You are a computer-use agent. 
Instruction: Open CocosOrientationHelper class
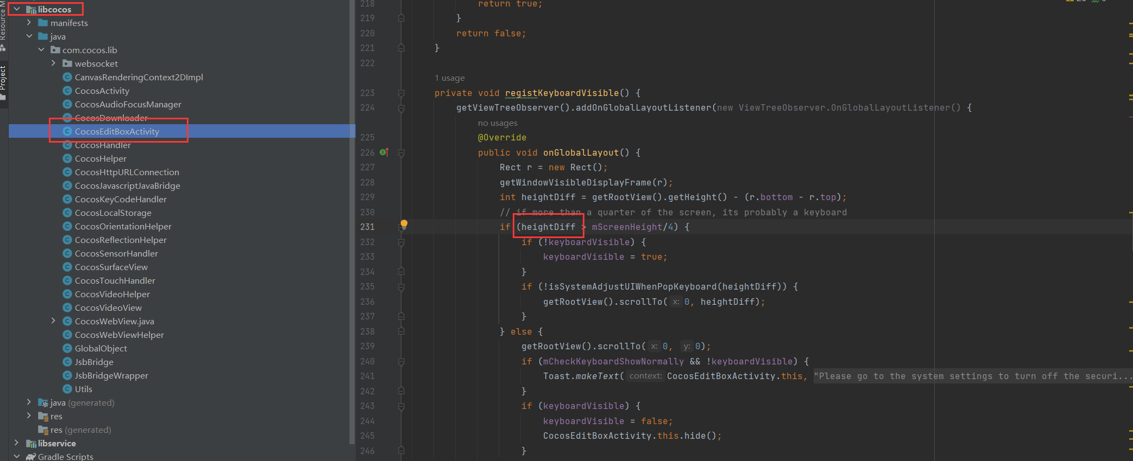click(x=123, y=226)
